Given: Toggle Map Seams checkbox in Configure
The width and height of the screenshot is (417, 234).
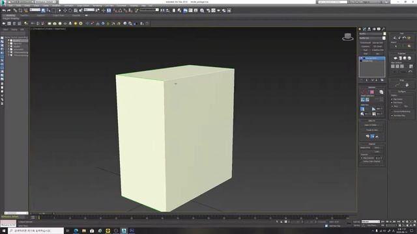Looking at the screenshot, I should [392, 99].
